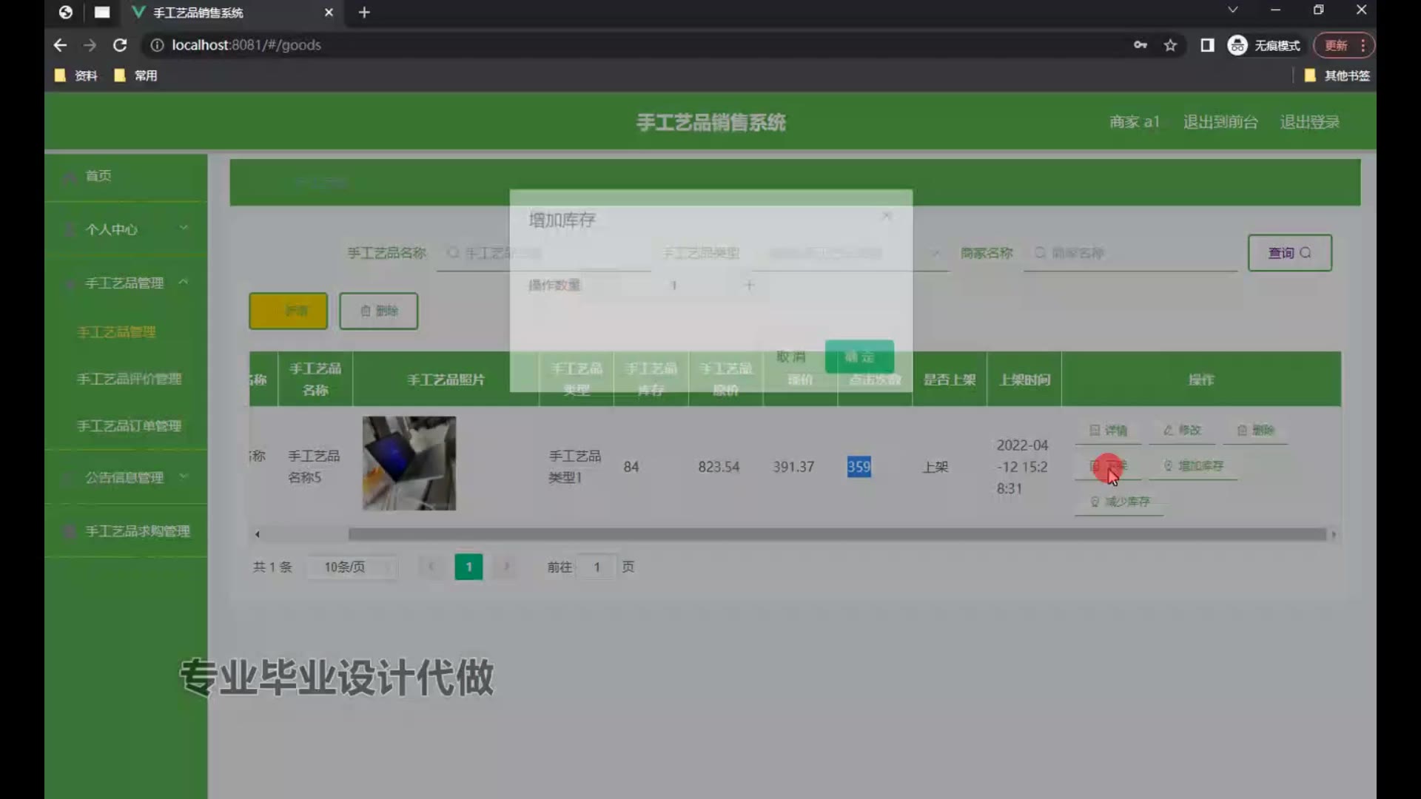
Task: Increase 操作数量 with the plus button
Action: (749, 285)
